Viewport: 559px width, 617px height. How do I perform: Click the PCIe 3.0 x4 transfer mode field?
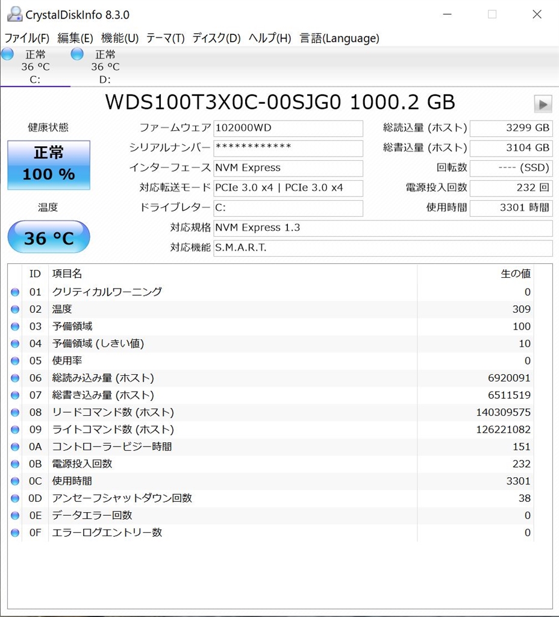(288, 189)
